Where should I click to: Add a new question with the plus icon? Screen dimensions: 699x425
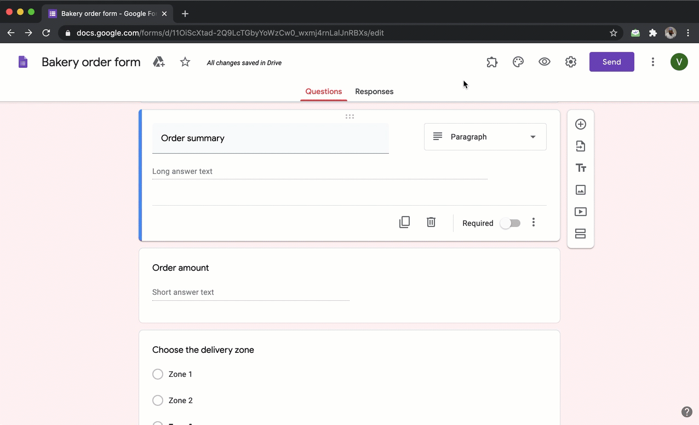580,124
